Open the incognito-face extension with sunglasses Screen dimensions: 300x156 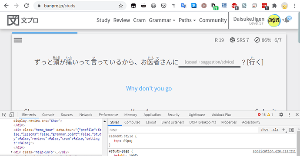pyautogui.click(x=143, y=6)
